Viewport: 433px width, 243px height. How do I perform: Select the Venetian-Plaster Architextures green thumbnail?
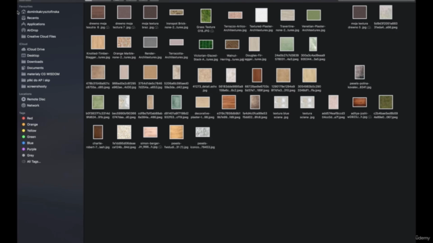coord(314,15)
